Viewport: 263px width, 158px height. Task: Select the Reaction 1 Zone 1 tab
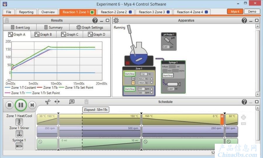[x=78, y=12]
